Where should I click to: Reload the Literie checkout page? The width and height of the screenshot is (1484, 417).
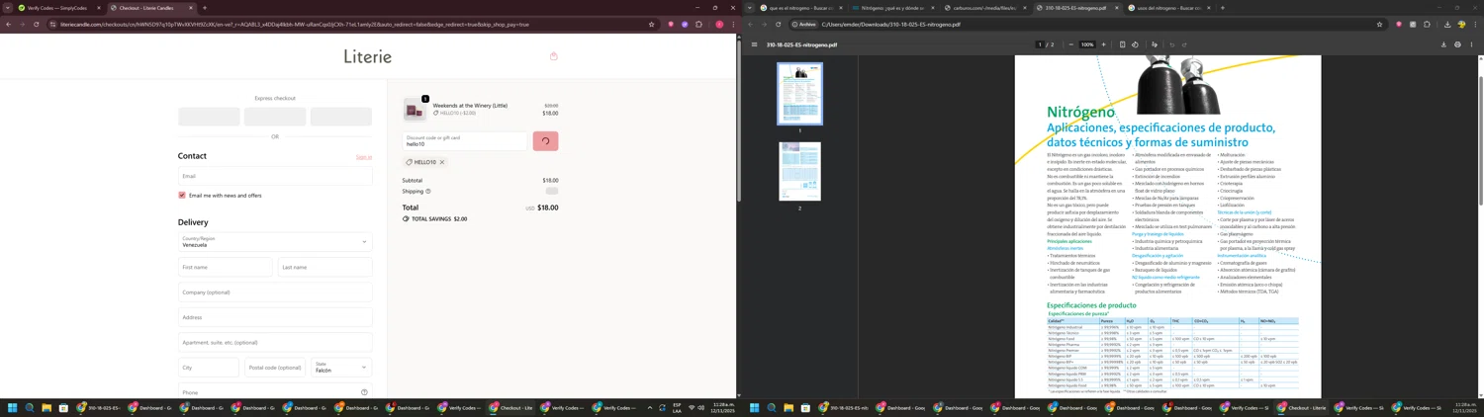coord(37,25)
